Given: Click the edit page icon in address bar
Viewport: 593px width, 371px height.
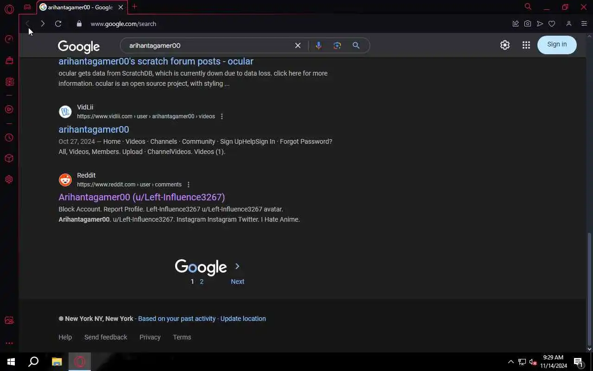Looking at the screenshot, I should [x=515, y=24].
